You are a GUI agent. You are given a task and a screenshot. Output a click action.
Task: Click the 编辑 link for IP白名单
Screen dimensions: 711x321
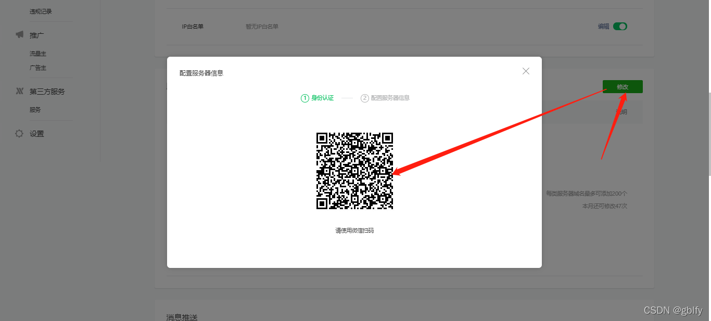603,27
